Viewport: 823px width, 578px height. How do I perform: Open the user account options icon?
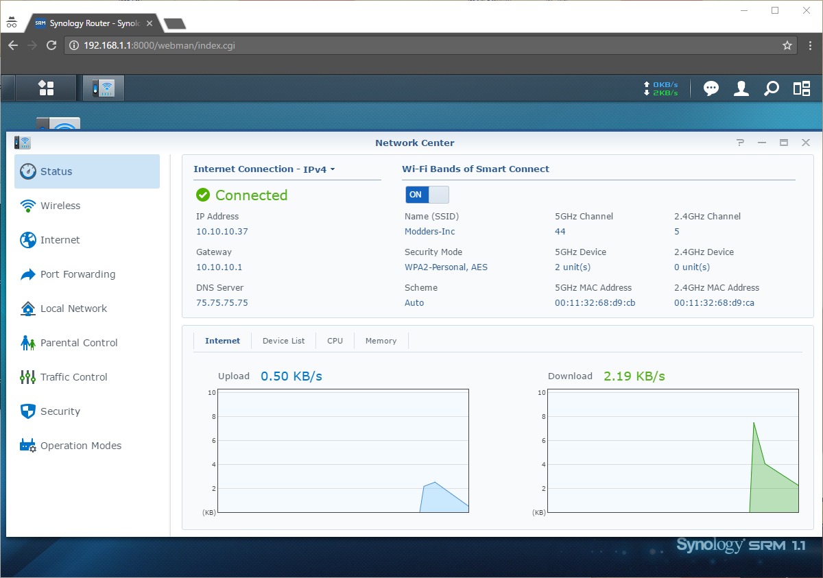coord(741,88)
